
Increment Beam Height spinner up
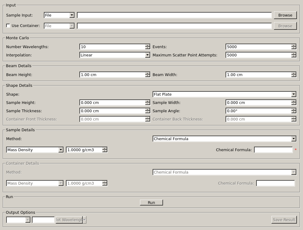pyautogui.click(x=148, y=73)
